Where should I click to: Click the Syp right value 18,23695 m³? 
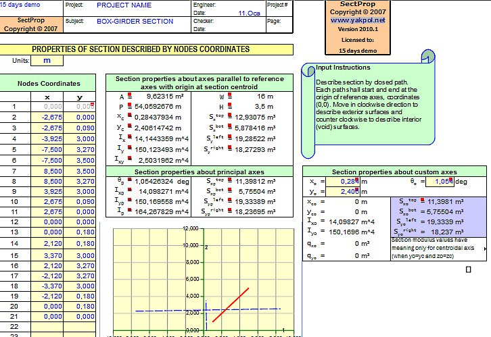[255, 212]
